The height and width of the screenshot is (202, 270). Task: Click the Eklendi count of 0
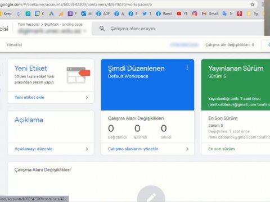(x=137, y=128)
